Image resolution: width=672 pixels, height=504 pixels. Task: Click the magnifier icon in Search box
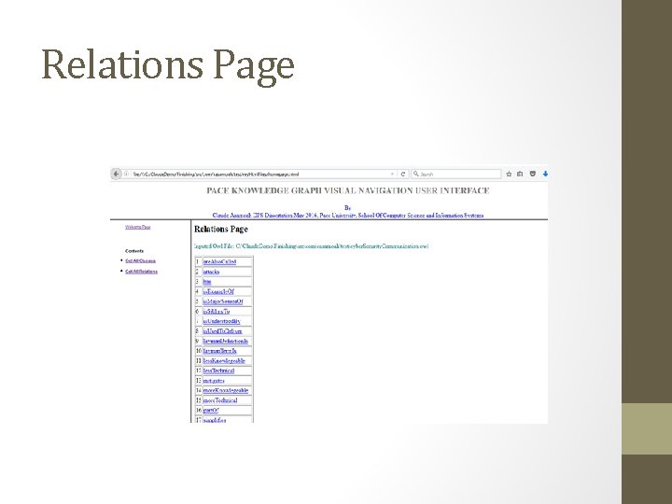[415, 174]
